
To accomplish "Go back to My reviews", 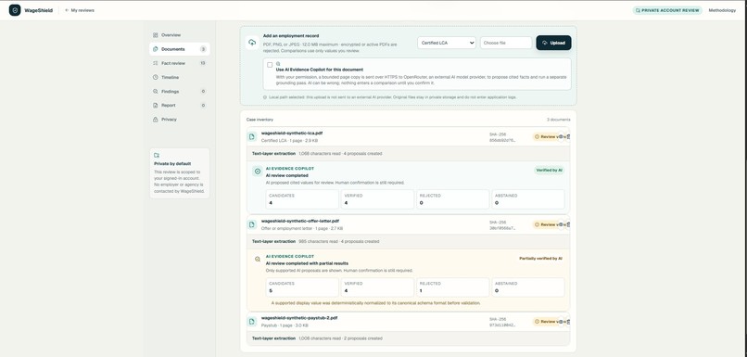I will (x=80, y=10).
